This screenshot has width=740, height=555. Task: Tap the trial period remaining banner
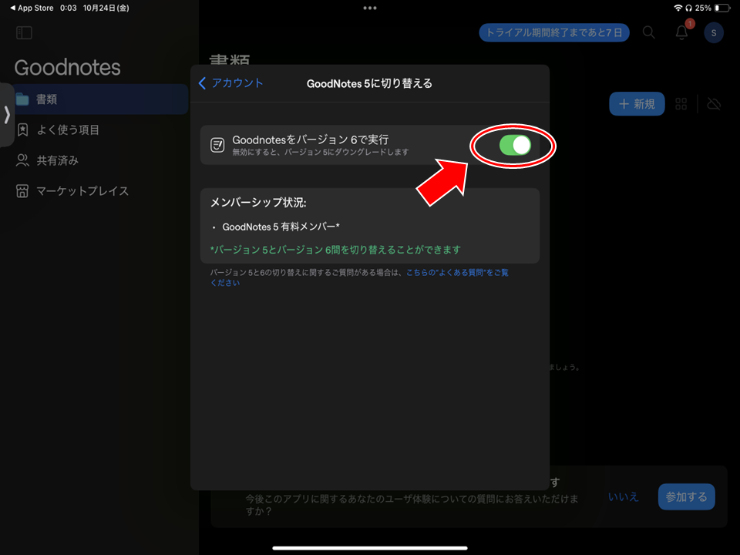pos(554,32)
